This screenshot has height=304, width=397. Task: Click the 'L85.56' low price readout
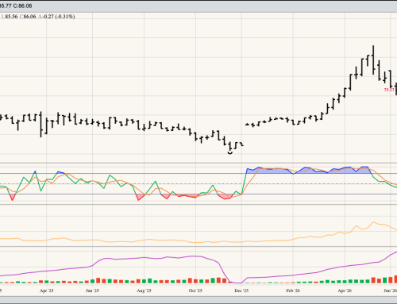coord(10,17)
